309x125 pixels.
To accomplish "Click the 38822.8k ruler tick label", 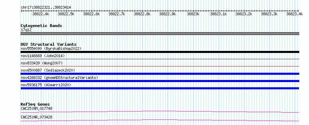I will click(x=142, y=14).
